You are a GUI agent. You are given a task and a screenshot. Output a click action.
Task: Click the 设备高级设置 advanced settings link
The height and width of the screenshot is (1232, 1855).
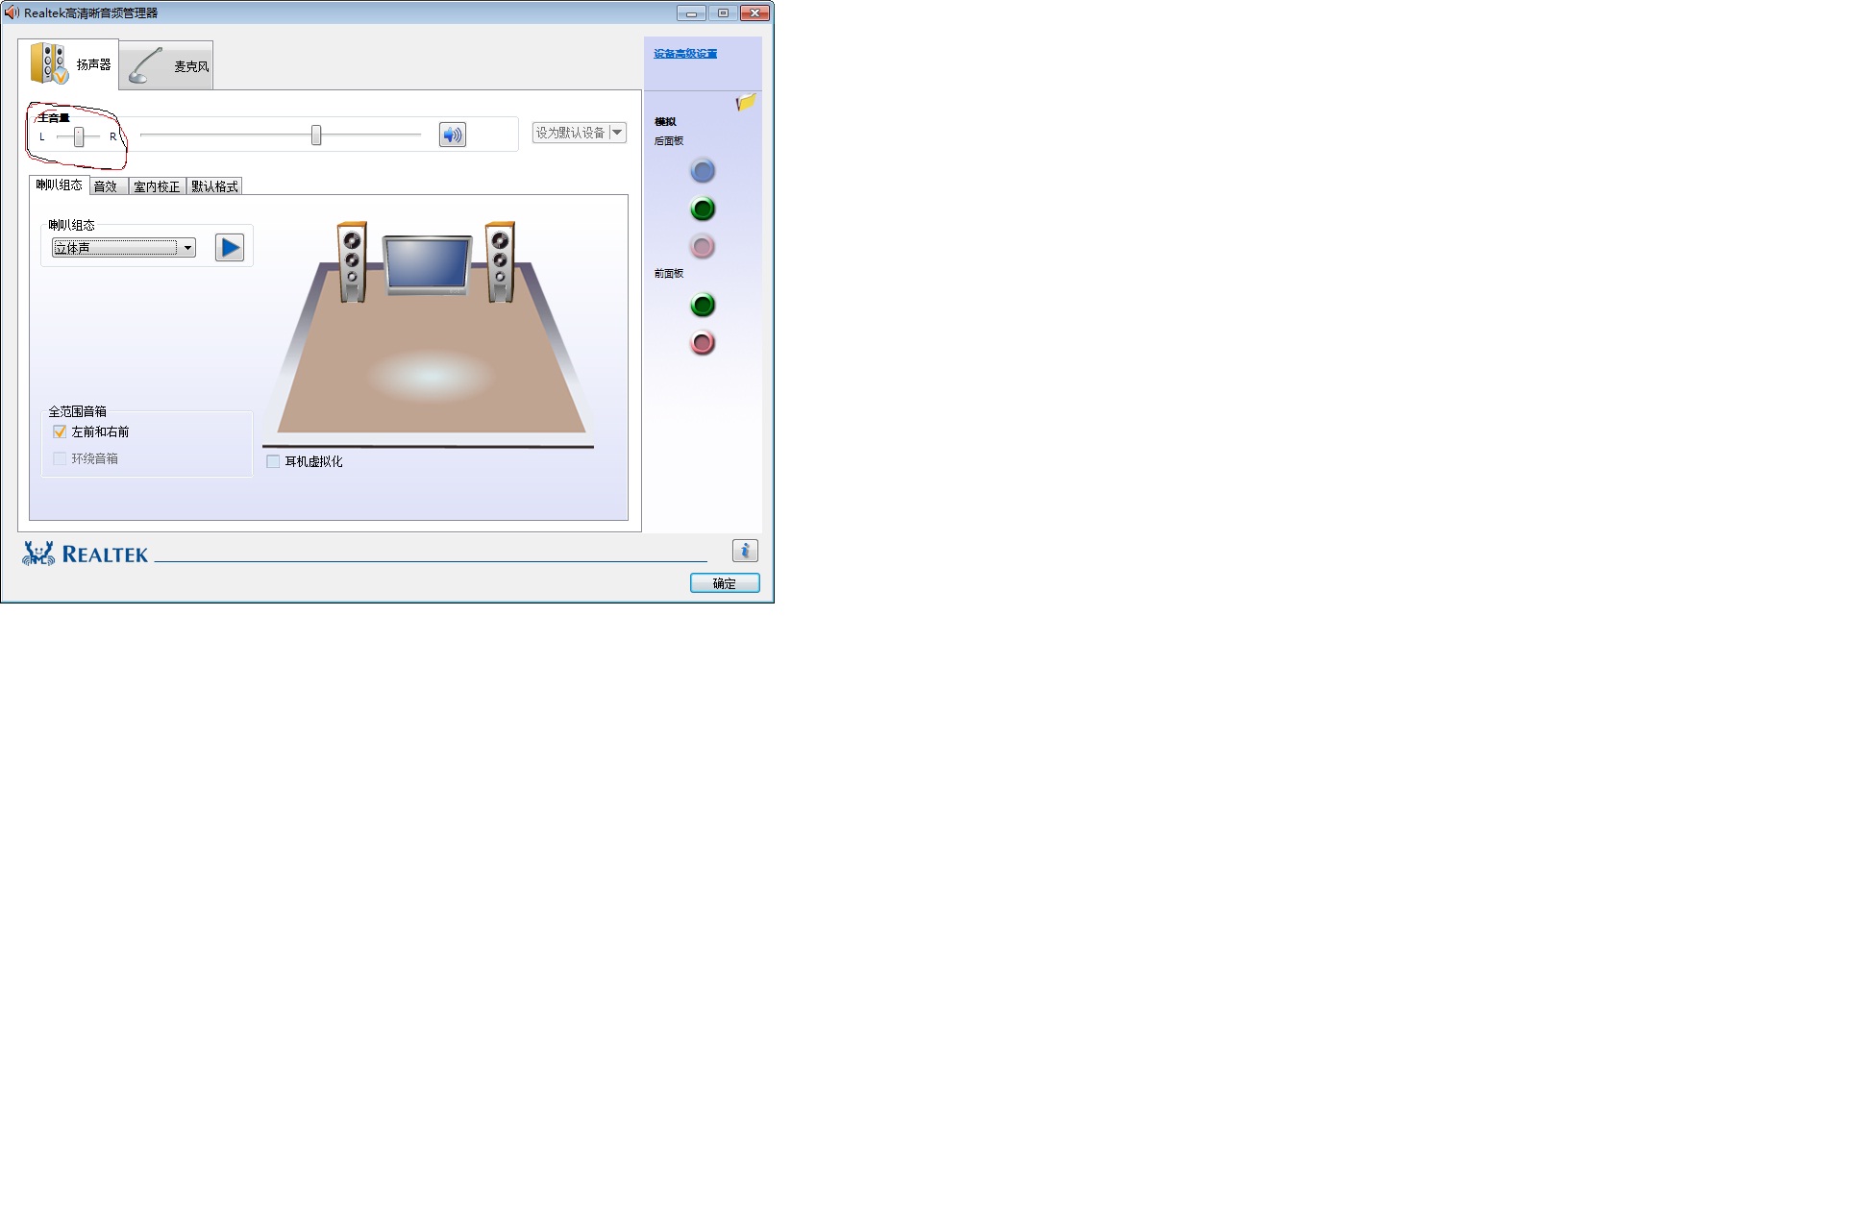pyautogui.click(x=685, y=54)
